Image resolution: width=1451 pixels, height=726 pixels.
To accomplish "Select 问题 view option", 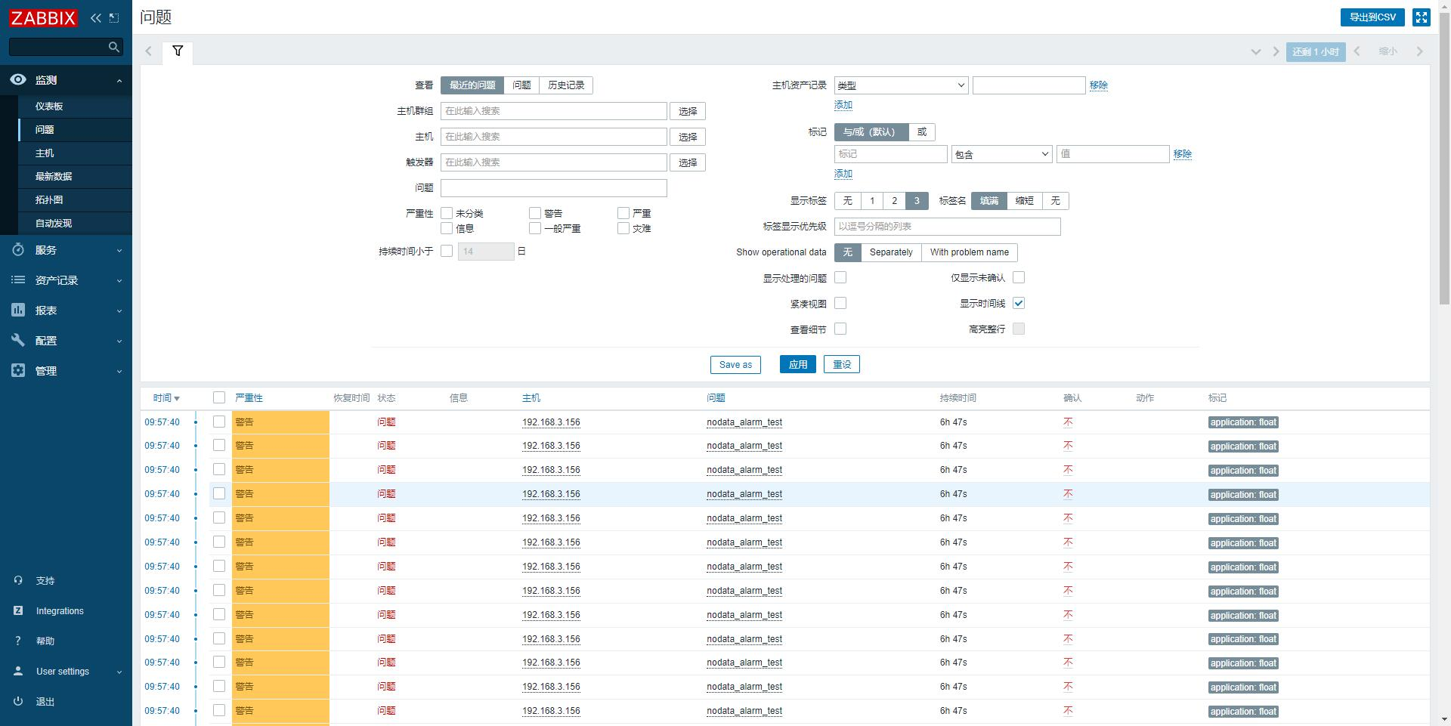I will pyautogui.click(x=521, y=85).
